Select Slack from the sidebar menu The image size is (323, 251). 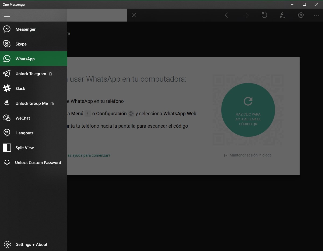[34, 88]
